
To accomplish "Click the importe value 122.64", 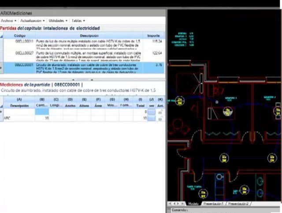I will pyautogui.click(x=157, y=53).
